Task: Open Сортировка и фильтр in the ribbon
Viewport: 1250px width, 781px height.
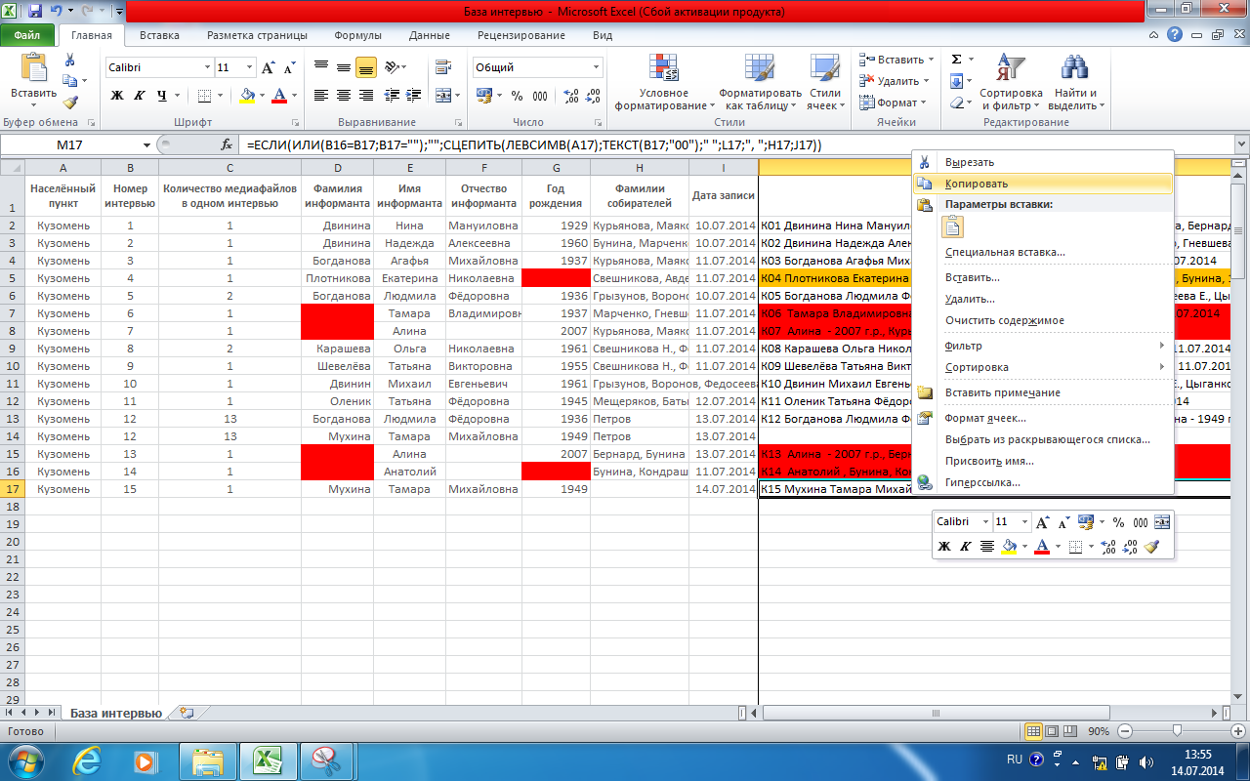Action: 1010,83
